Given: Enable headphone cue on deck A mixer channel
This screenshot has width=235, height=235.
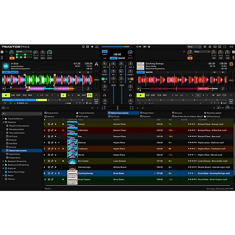Looking at the screenshot, I should tap(105, 95).
